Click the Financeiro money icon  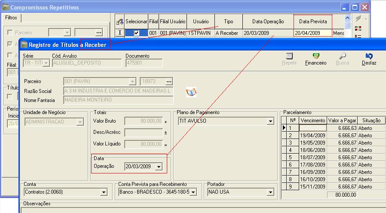click(316, 56)
